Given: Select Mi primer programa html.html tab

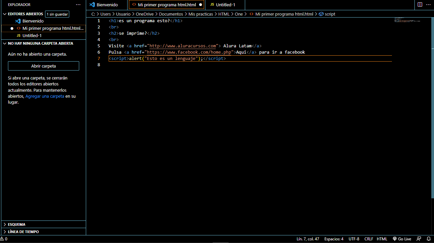Looking at the screenshot, I should [x=166, y=5].
